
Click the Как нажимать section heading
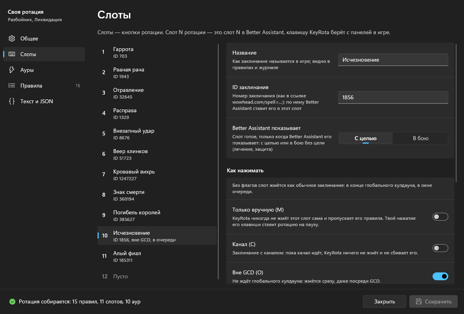click(245, 170)
